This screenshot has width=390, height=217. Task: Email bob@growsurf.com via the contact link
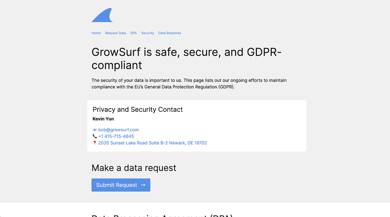118,130
